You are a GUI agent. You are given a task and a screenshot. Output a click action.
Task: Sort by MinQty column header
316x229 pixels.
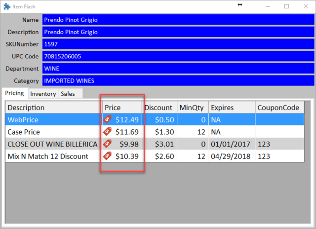click(x=192, y=108)
